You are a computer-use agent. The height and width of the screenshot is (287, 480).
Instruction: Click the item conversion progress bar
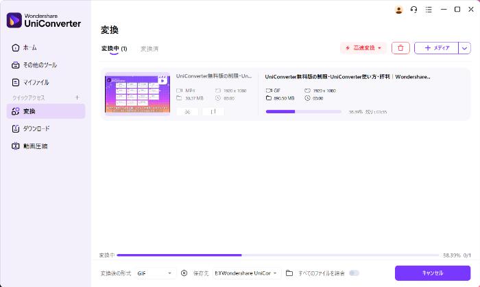click(x=303, y=112)
